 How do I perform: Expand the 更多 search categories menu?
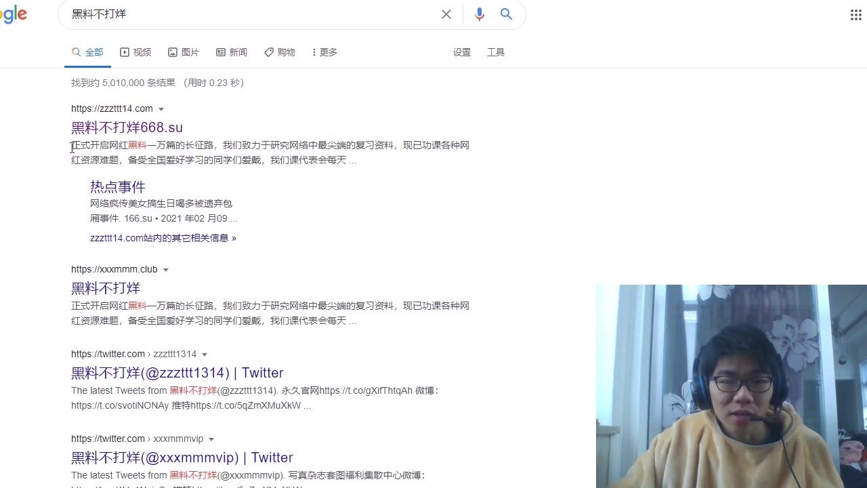click(324, 52)
